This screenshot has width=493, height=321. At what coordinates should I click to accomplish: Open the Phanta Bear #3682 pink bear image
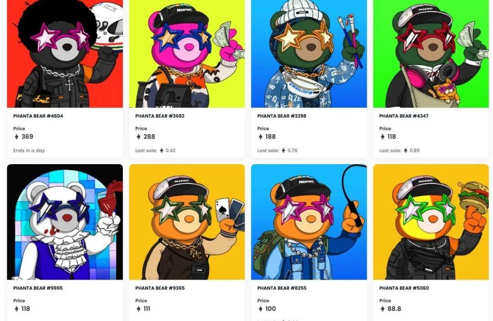(x=187, y=54)
